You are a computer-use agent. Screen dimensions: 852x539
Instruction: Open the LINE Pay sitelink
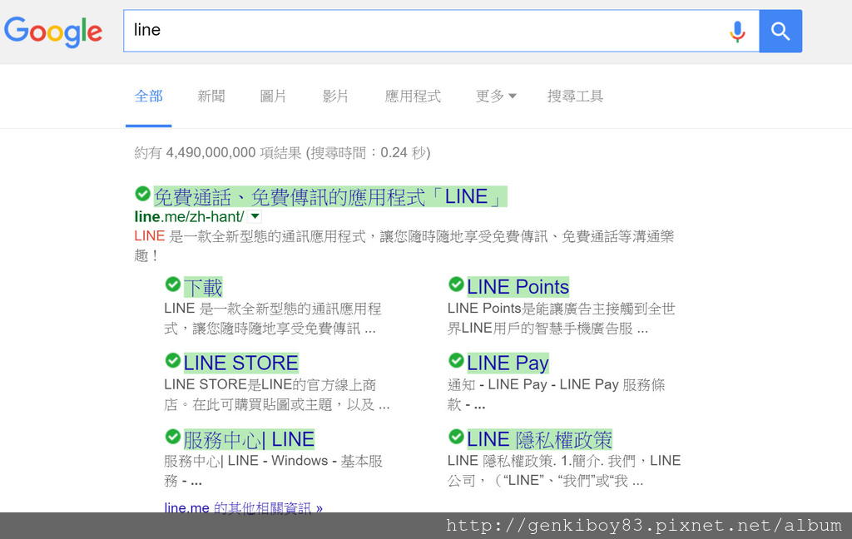508,363
